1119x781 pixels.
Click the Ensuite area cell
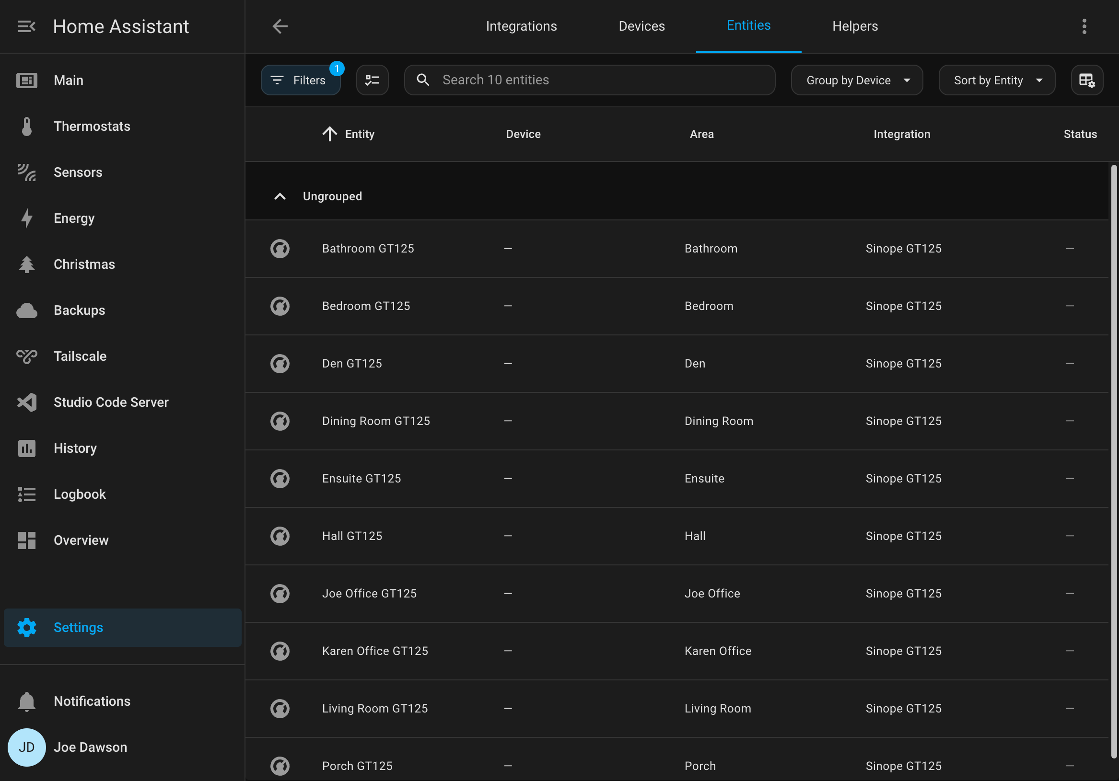click(x=704, y=479)
